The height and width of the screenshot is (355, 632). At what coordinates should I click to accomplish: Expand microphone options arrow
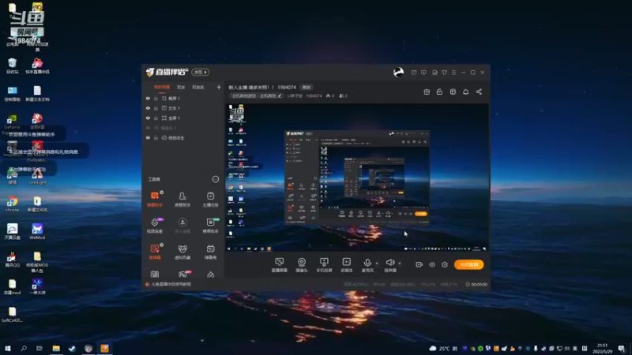(377, 263)
